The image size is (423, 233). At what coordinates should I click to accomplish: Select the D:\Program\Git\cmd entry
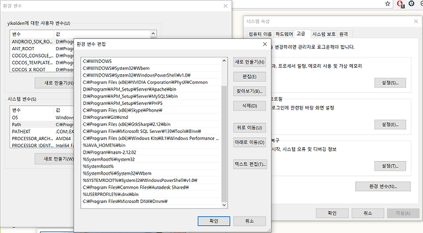click(x=152, y=117)
